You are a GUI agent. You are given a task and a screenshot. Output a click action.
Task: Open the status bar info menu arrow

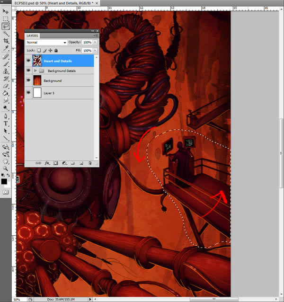(x=90, y=299)
